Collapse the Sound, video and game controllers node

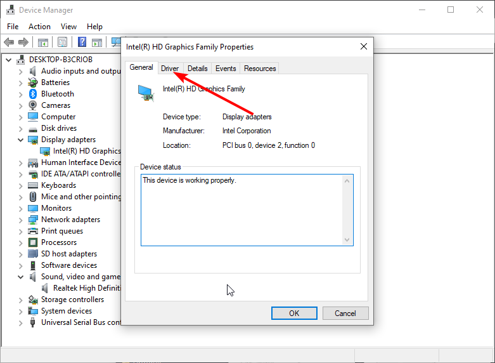click(x=20, y=277)
